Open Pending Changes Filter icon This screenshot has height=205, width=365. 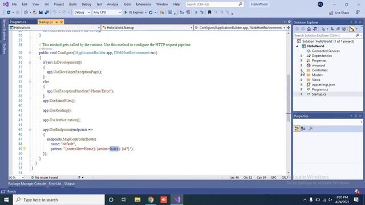(323, 29)
